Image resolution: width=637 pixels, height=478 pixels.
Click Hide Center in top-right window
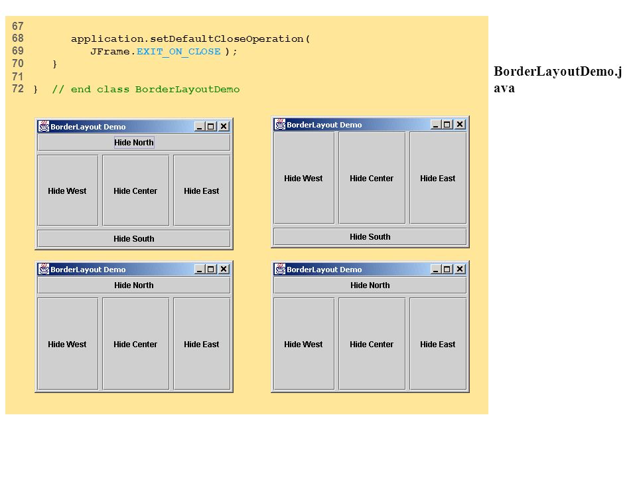[x=372, y=178]
